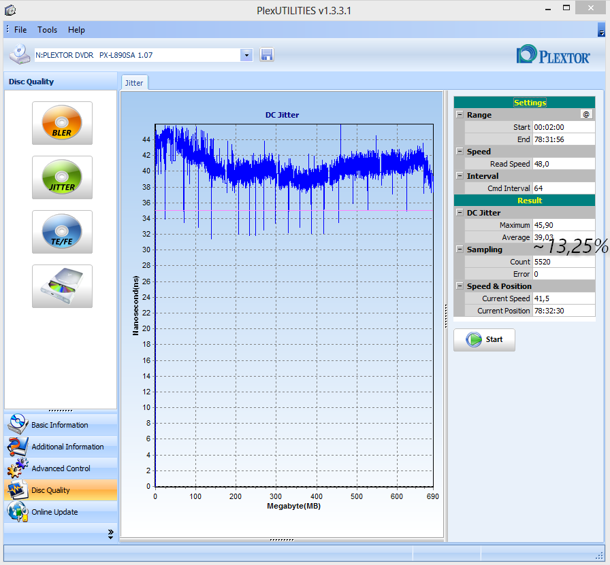Open the TE/FE disc test
Image resolution: width=610 pixels, height=565 pixels.
click(x=62, y=232)
